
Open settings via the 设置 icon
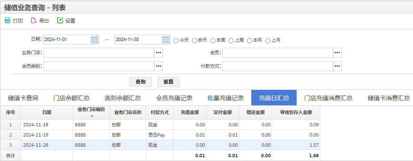(x=60, y=20)
